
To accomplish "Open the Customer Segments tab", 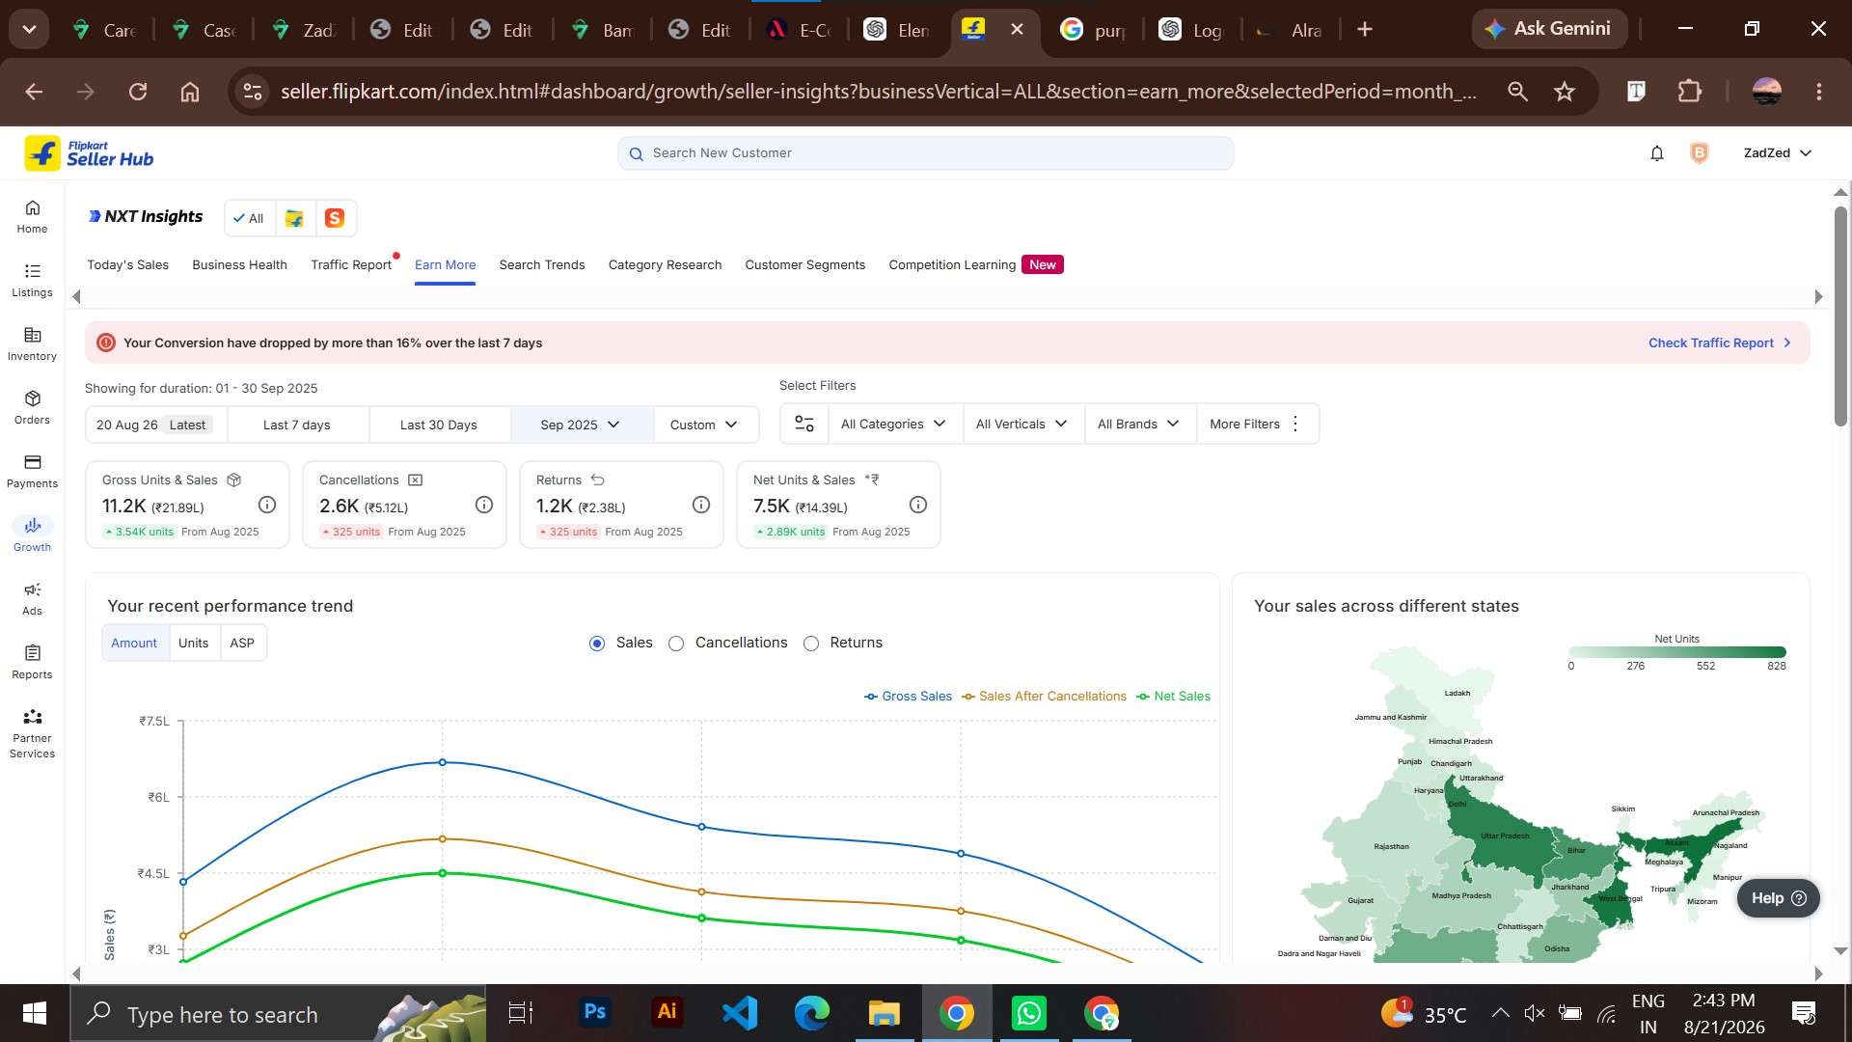I will pyautogui.click(x=805, y=265).
